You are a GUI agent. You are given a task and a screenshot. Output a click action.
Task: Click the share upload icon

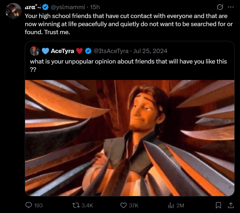click(x=231, y=205)
